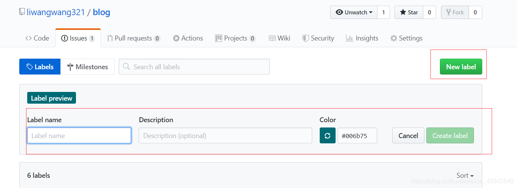The height and width of the screenshot is (188, 517).
Task: Expand the Unwatch dropdown button
Action: (x=354, y=12)
